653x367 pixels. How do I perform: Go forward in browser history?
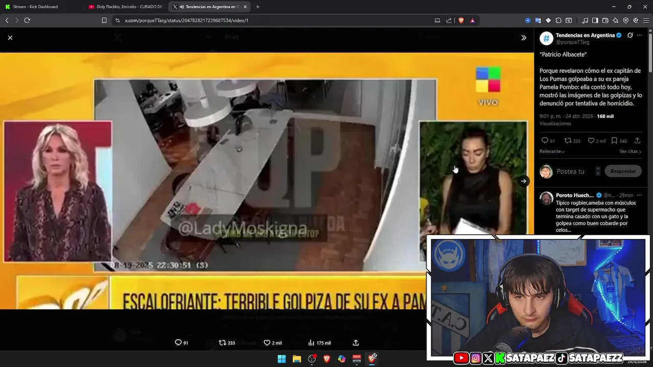coord(17,20)
